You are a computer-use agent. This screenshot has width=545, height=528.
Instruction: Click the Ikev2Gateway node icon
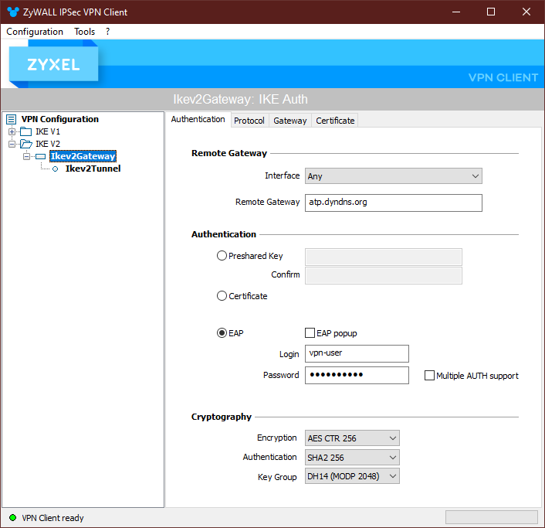point(40,156)
